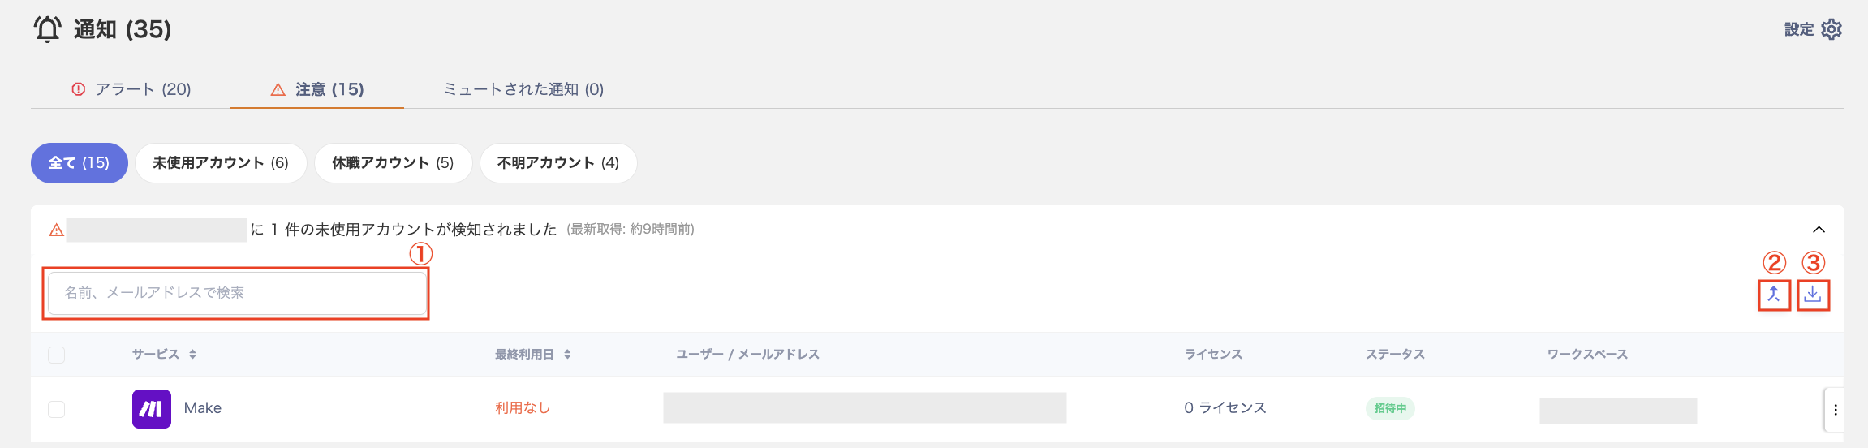Viewport: 1868px width, 448px height.
Task: Click the name and email search field
Action: pyautogui.click(x=237, y=293)
